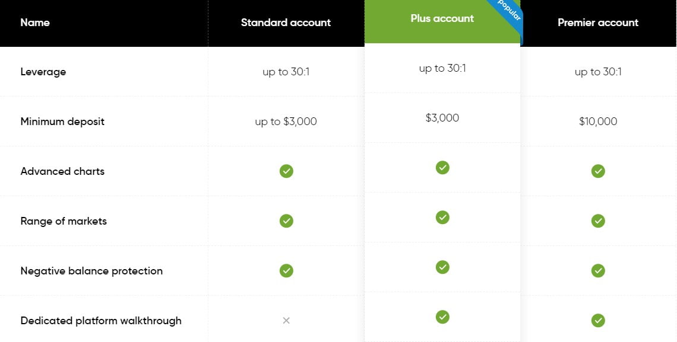Click Negative balance protection checkmark under Premier account
Image resolution: width=677 pixels, height=342 pixels.
point(598,270)
